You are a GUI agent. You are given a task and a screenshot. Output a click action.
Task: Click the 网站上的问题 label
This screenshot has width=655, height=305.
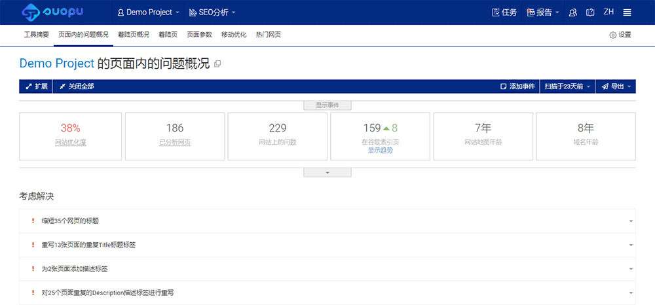point(277,142)
